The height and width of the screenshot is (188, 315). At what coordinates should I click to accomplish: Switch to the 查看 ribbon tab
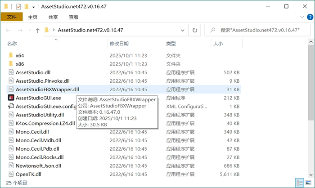pos(73,17)
